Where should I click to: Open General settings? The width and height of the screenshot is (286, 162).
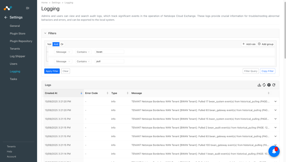[x=15, y=26]
